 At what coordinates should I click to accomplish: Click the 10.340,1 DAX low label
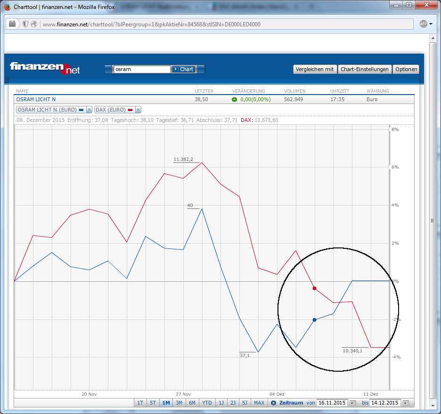(352, 351)
